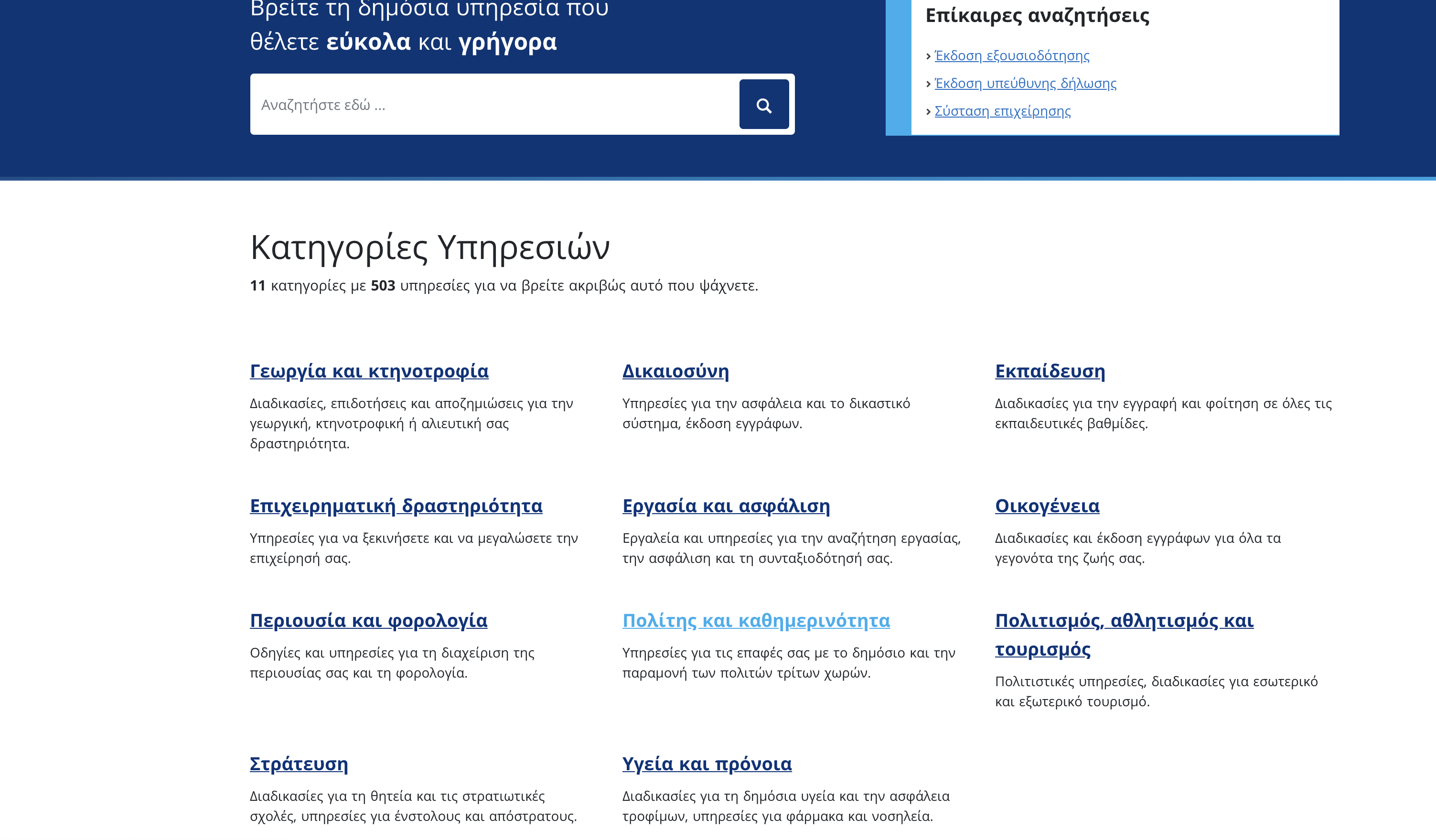
Task: Click chevron beside 'Έκδοση εξουσιοδότησης'
Action: (x=928, y=56)
